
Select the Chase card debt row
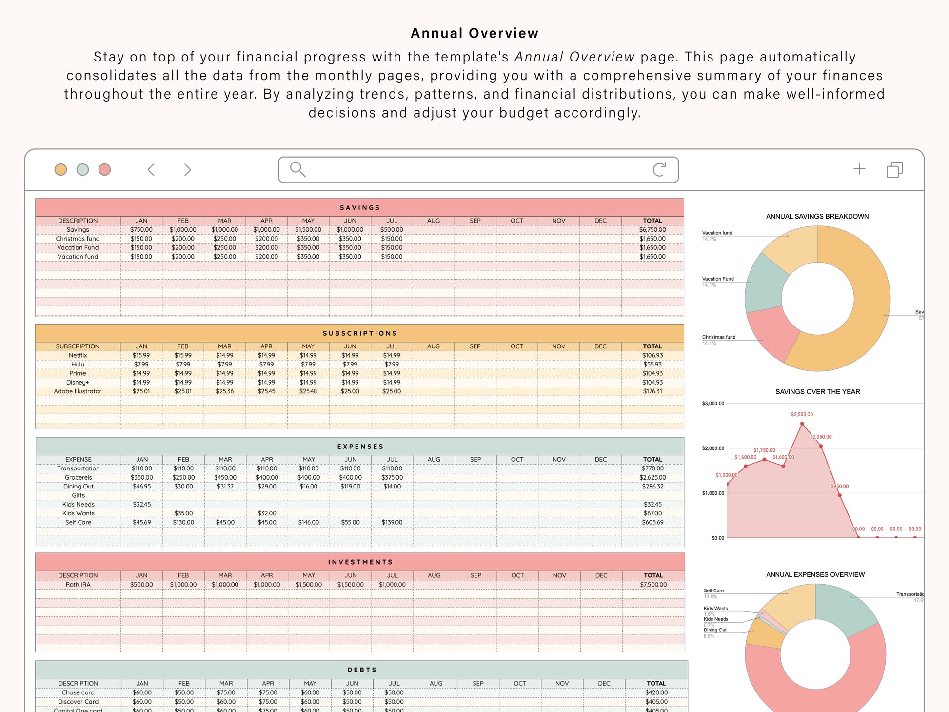(x=78, y=692)
